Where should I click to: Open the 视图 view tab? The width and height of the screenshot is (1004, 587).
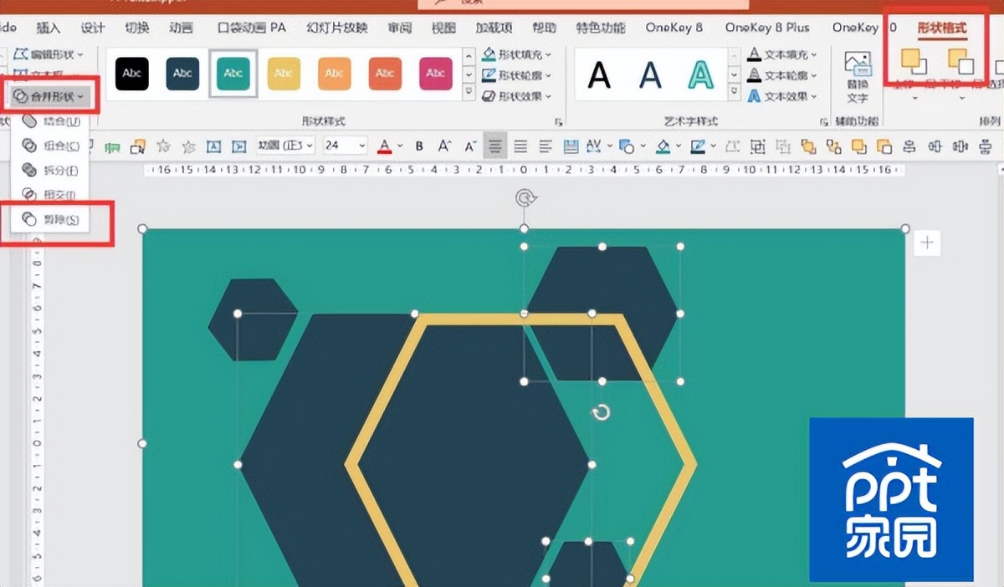(x=443, y=28)
